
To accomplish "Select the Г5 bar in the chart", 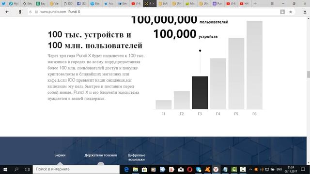I will pos(236,73).
